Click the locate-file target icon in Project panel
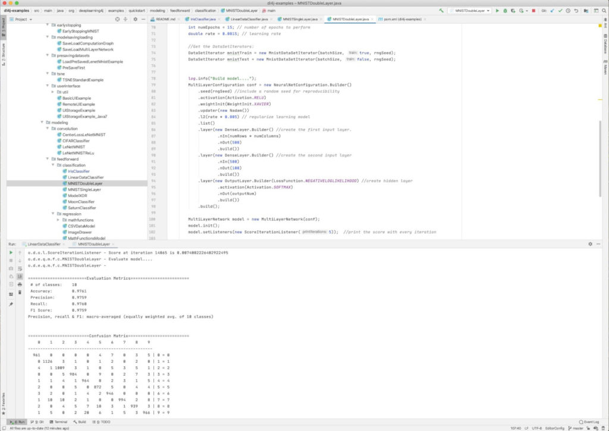Image resolution: width=609 pixels, height=431 pixels. pyautogui.click(x=117, y=20)
